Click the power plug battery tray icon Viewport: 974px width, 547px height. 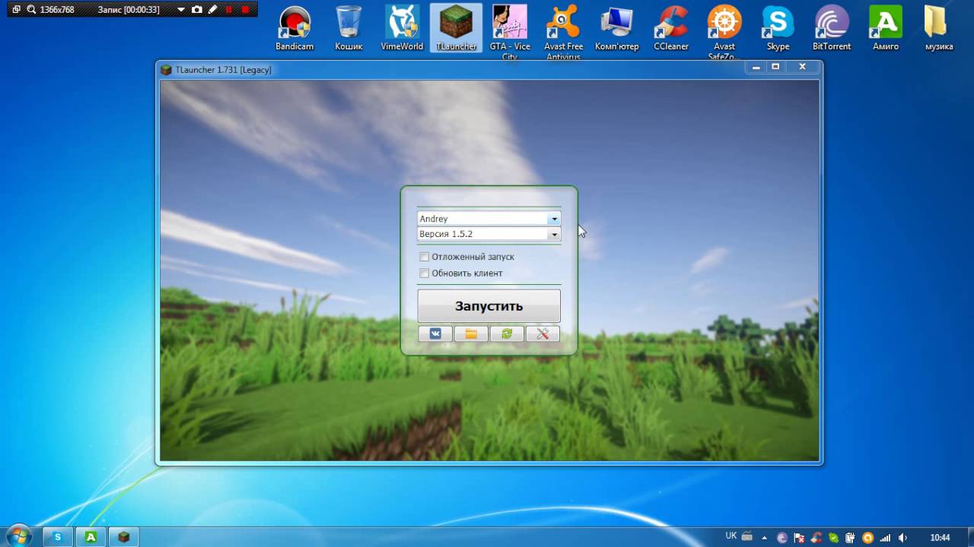point(851,538)
